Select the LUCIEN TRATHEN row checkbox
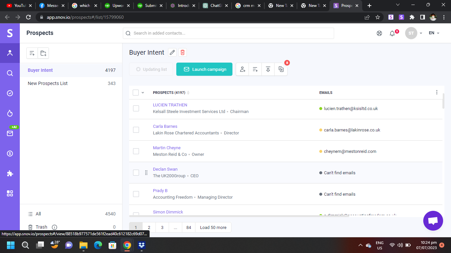The width and height of the screenshot is (451, 253). 136,108
